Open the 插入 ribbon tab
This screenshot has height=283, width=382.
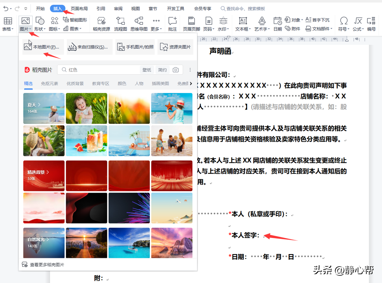(58, 9)
